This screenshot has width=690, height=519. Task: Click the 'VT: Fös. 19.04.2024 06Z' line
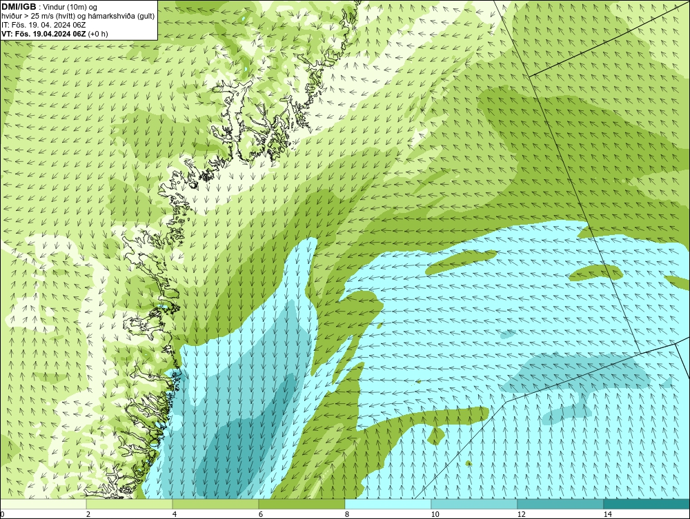pos(44,34)
